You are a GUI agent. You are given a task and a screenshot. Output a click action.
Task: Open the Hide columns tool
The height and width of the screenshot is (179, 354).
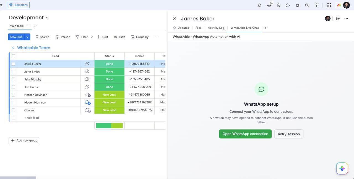(x=119, y=37)
